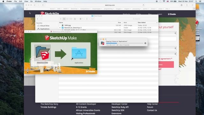Screen dimensions: 204x115
Task: Reload the sketchup.com page
Action: (143, 5)
